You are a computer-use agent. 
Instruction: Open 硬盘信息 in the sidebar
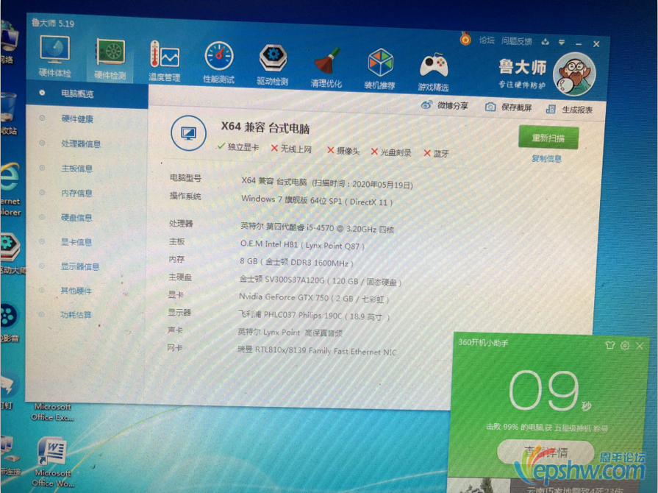click(76, 218)
